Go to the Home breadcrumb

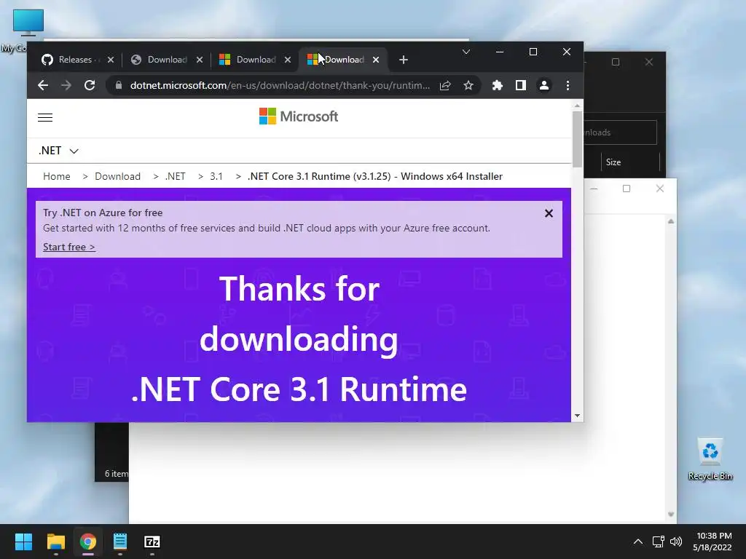coord(57,176)
